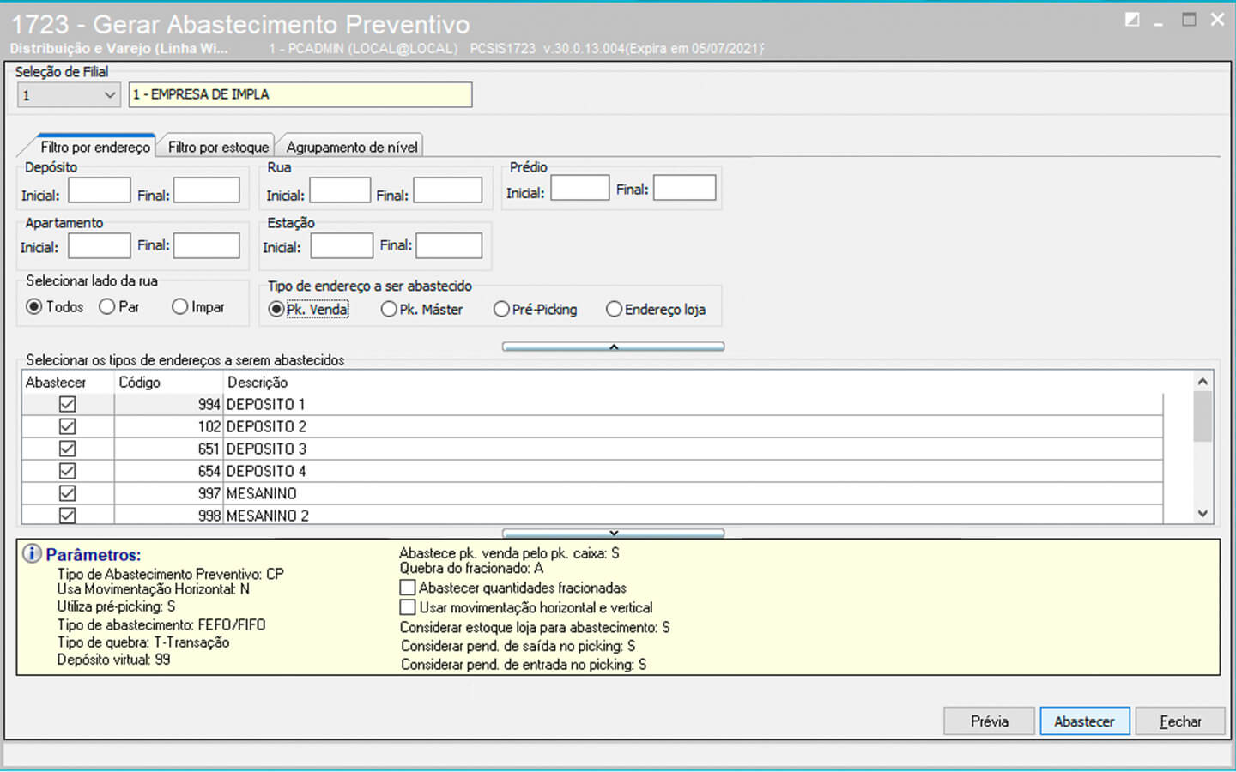Choose Pk. Máster address type
Screen dimensions: 1236x772
coord(389,309)
